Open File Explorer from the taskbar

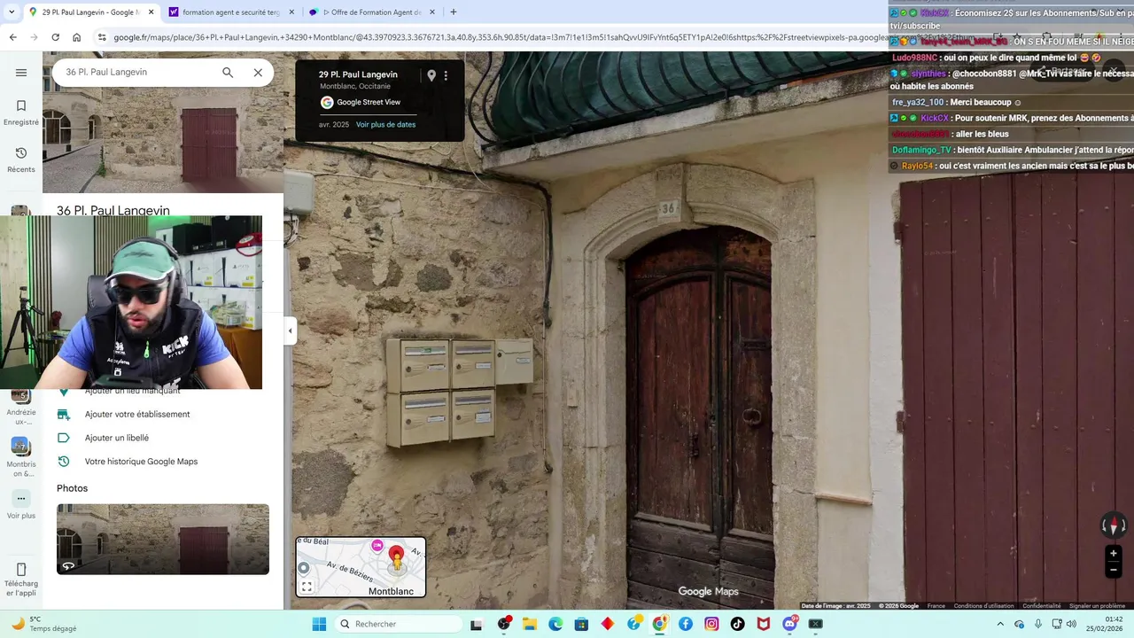click(530, 624)
